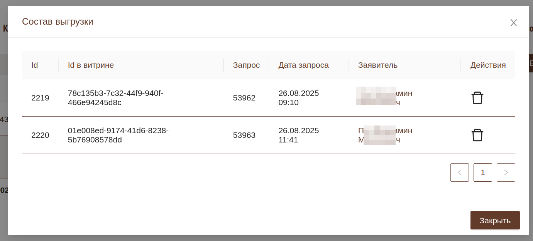
Task: Click the Состав выгрузки dialog title
Action: click(x=58, y=22)
